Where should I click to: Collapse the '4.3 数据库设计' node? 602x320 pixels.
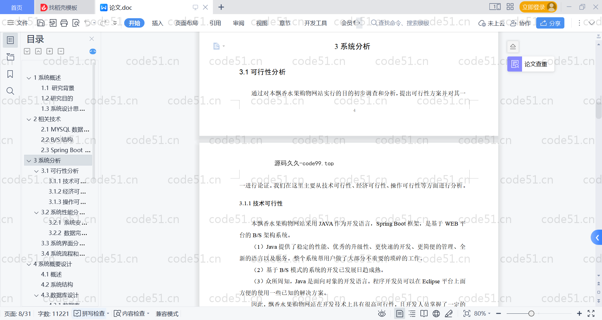36,296
